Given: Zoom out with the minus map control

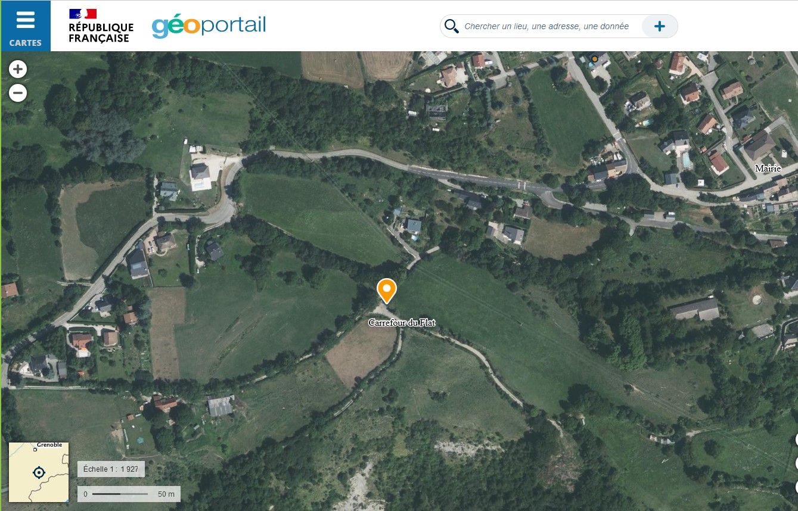Looking at the screenshot, I should point(18,93).
